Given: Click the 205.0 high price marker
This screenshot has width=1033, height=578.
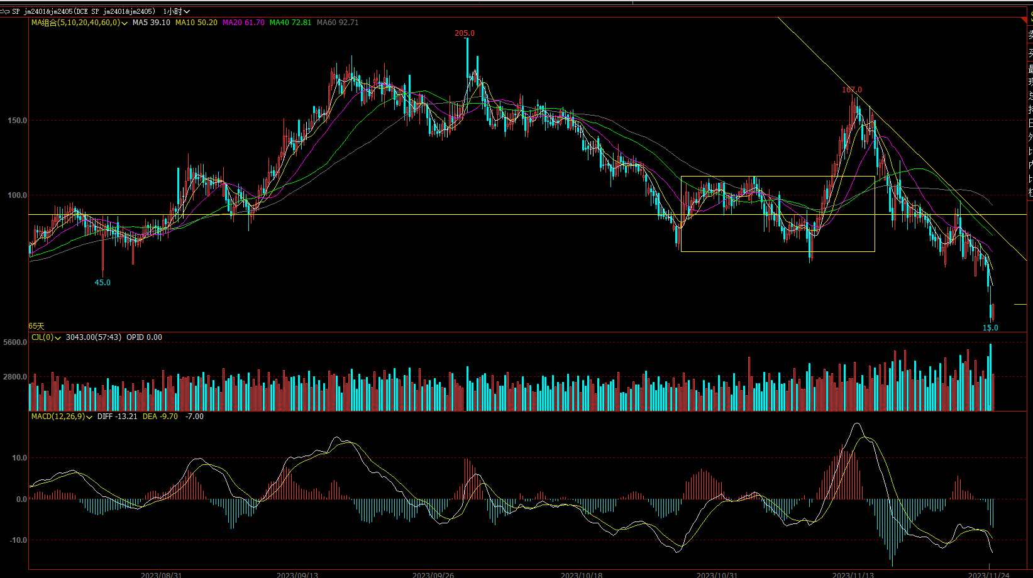Looking at the screenshot, I should pos(465,33).
